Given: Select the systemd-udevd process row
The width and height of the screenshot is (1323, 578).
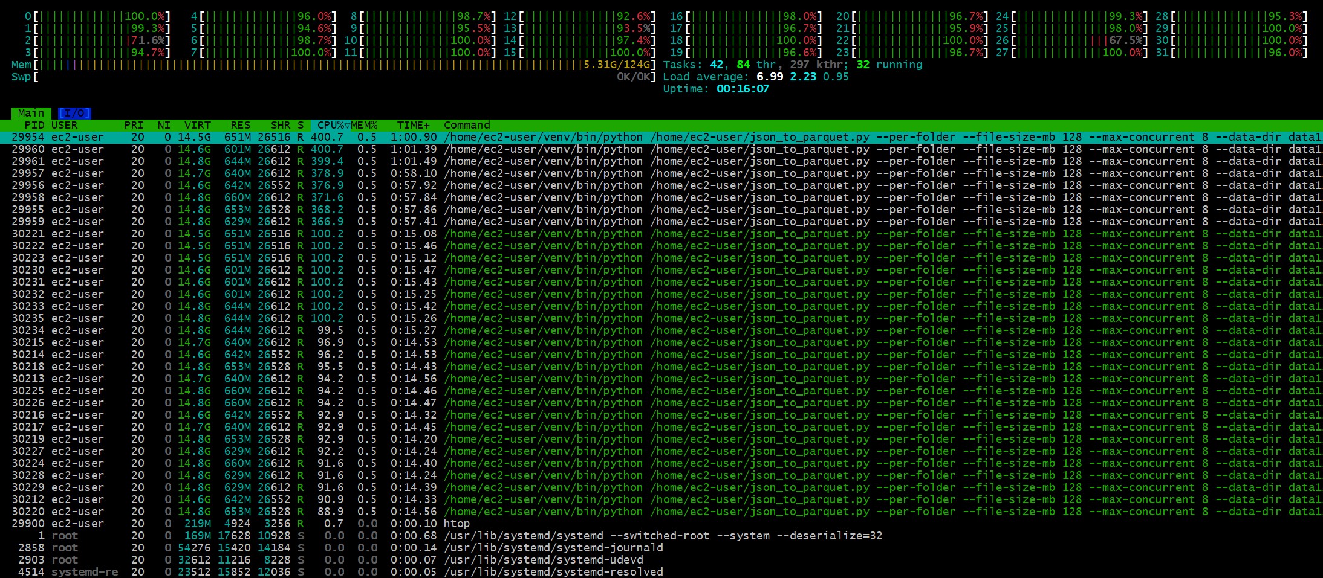Looking at the screenshot, I should 661,560.
